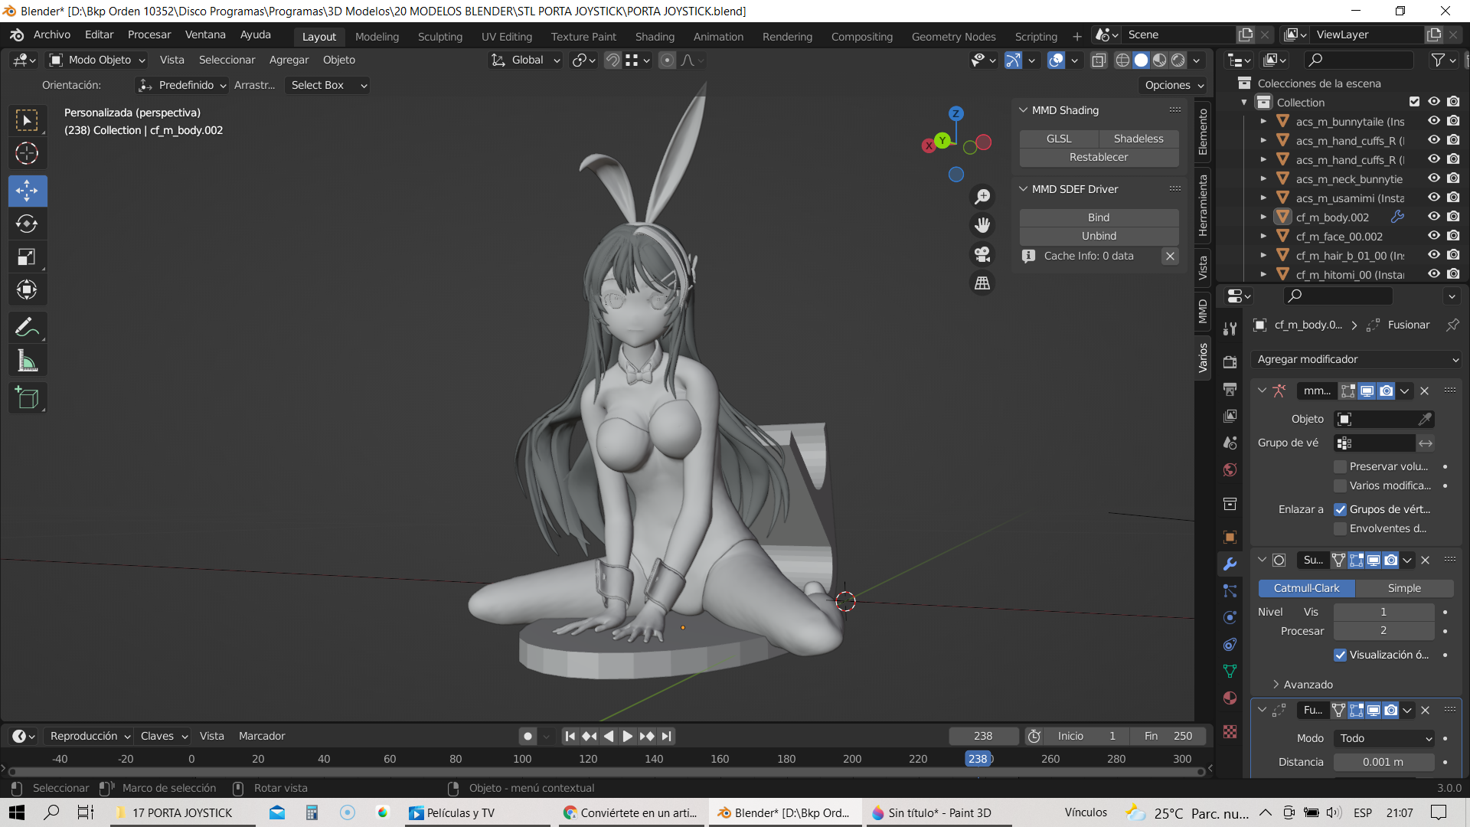Open the Physics properties tab
Viewport: 1470px width, 827px height.
pyautogui.click(x=1230, y=617)
